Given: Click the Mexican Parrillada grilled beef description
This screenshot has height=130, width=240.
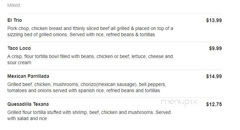Looking at the screenshot, I should coord(86,87).
